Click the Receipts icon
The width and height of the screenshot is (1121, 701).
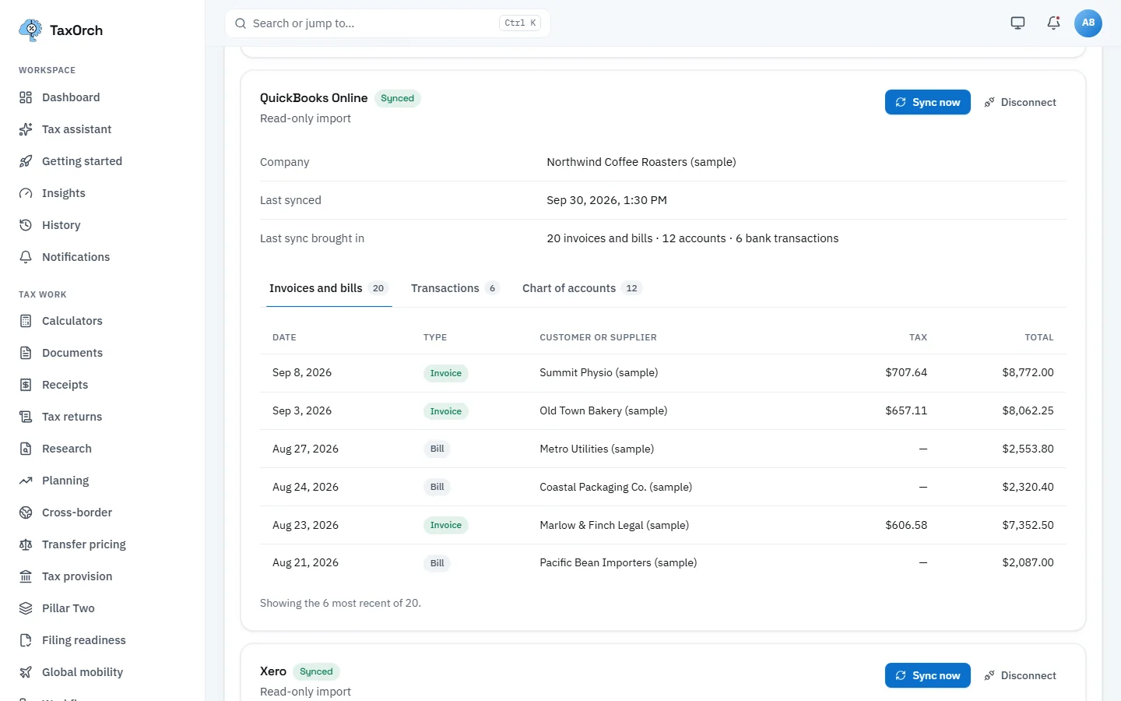tap(26, 385)
